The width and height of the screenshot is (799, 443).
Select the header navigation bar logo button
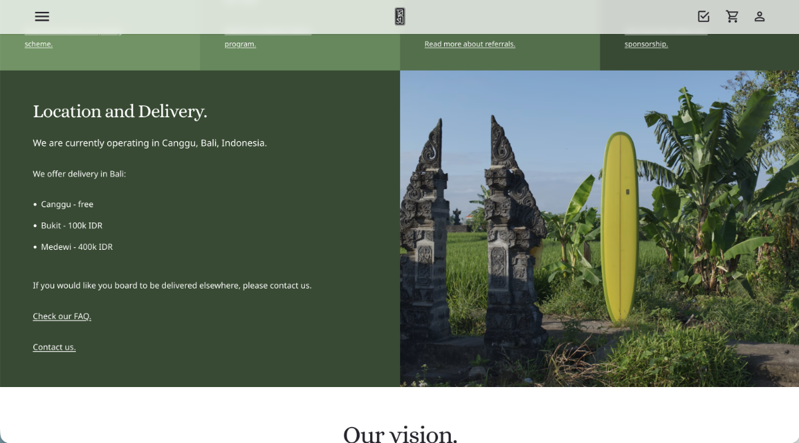[399, 17]
